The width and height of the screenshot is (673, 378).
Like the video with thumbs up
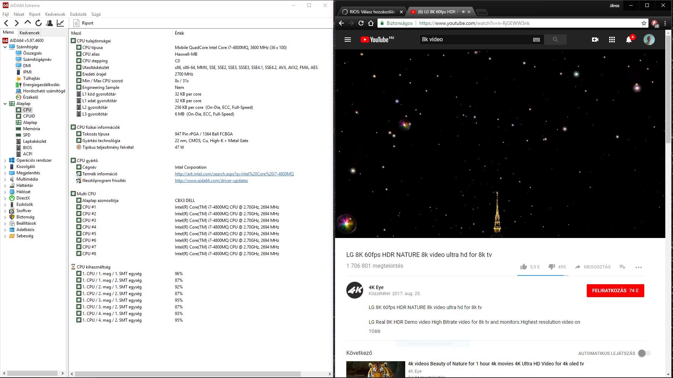524,267
